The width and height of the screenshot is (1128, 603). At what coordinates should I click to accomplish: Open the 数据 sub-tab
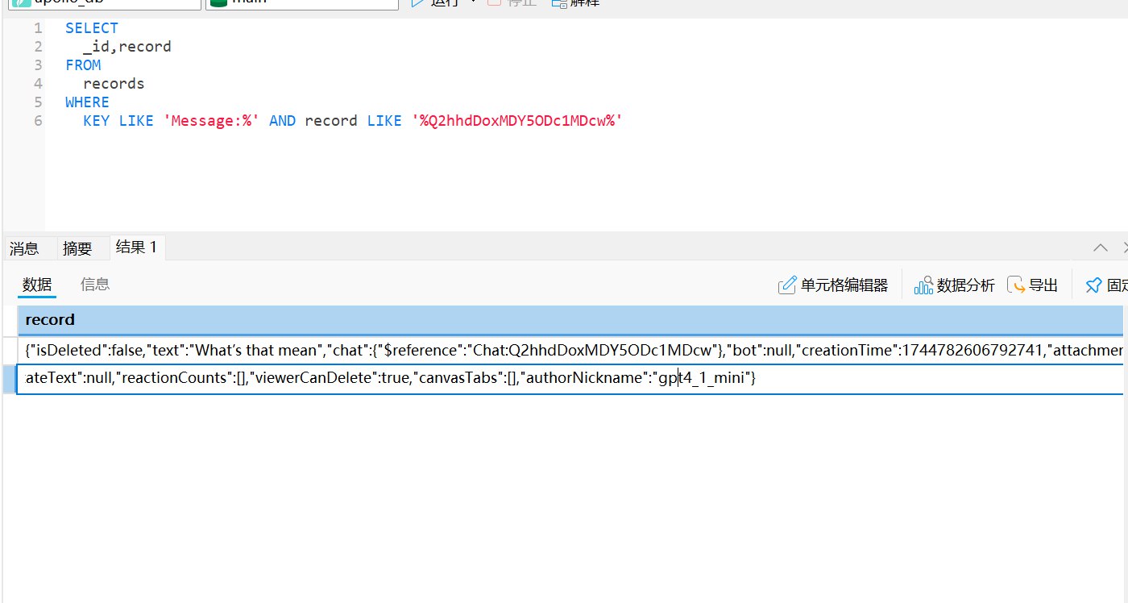37,285
